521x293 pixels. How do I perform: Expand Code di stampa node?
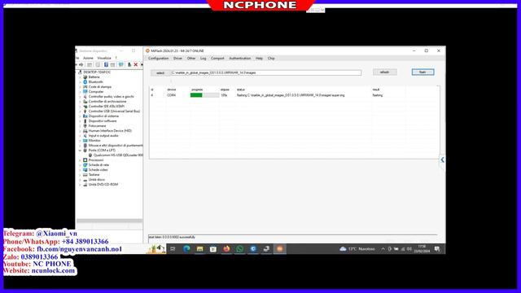(x=80, y=87)
